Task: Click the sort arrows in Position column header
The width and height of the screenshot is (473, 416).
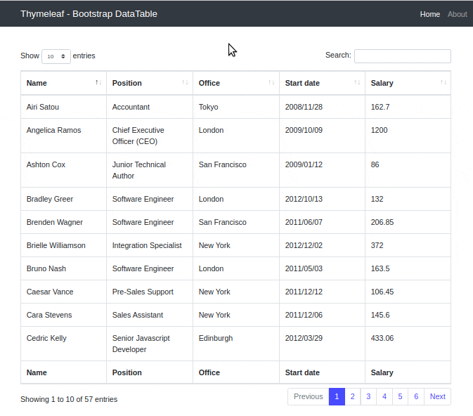Action: click(185, 83)
